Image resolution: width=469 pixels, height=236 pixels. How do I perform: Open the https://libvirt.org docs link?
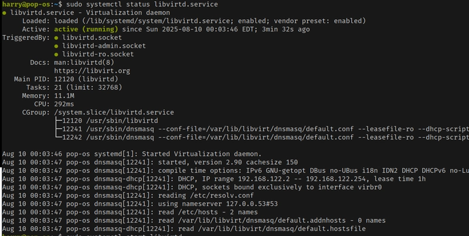click(x=92, y=71)
